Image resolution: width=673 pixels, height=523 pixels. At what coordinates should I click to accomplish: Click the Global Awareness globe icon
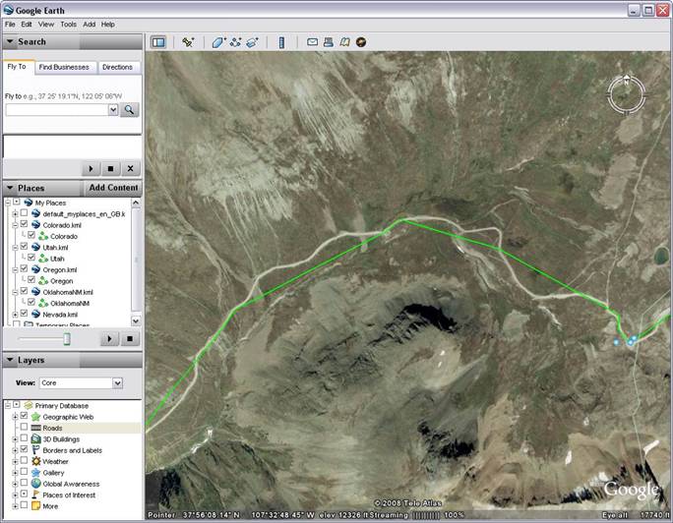pyautogui.click(x=36, y=484)
